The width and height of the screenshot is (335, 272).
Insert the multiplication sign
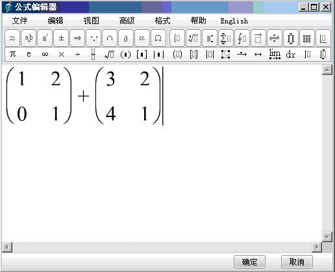pos(61,54)
